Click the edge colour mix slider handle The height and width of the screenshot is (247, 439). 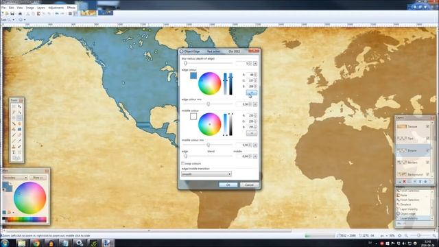pyautogui.click(x=208, y=104)
